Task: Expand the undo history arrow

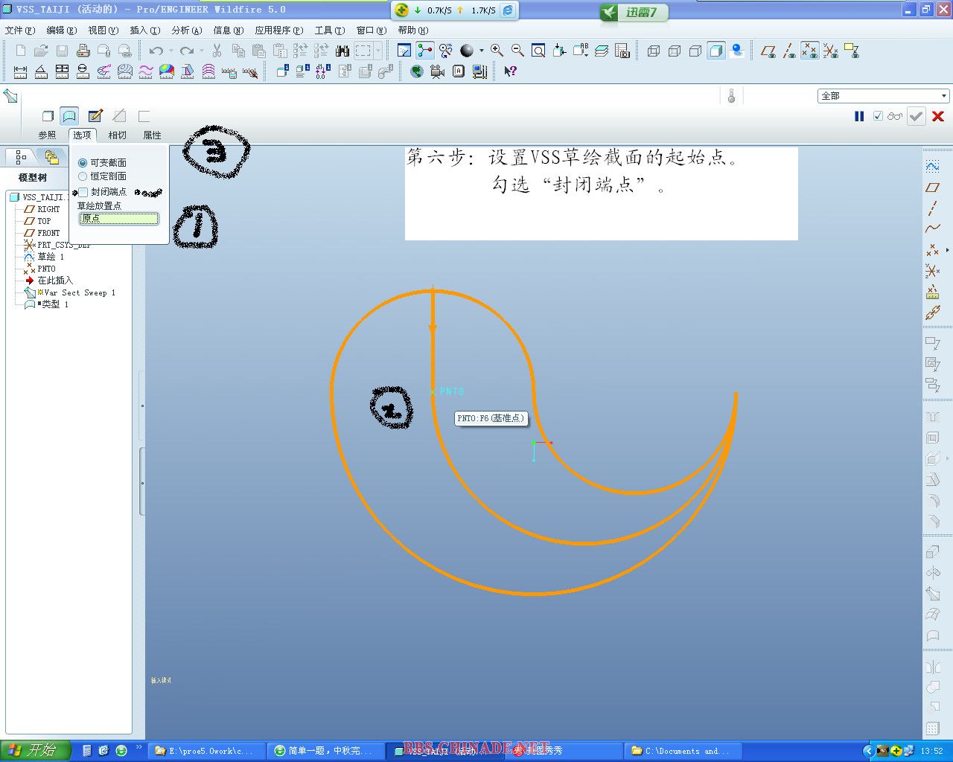Action: point(170,51)
